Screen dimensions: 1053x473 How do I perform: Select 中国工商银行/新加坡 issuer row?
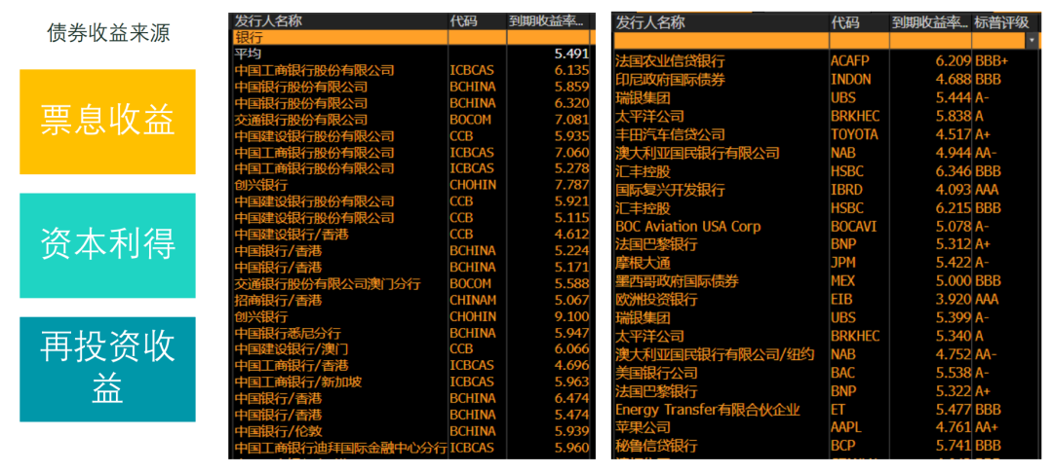tap(411, 382)
